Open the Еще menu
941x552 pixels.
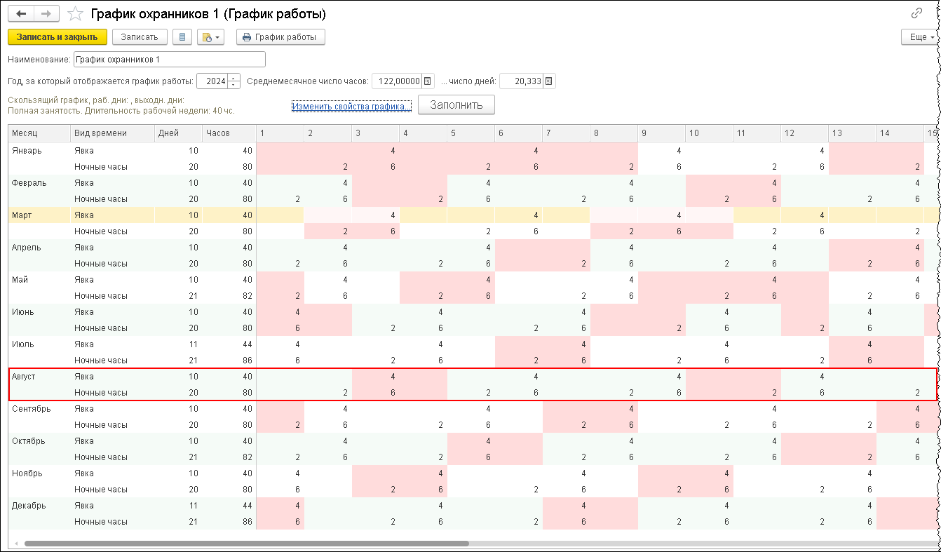click(921, 37)
